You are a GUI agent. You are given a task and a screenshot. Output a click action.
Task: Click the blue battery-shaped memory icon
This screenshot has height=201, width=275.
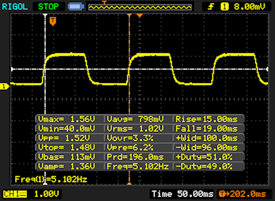(x=76, y=7)
